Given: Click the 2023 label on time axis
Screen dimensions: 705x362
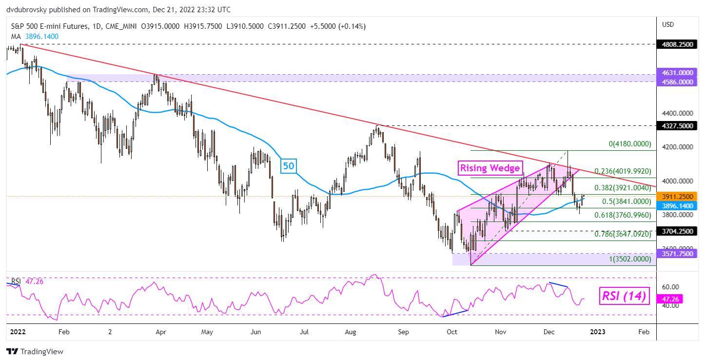Looking at the screenshot, I should tap(598, 332).
